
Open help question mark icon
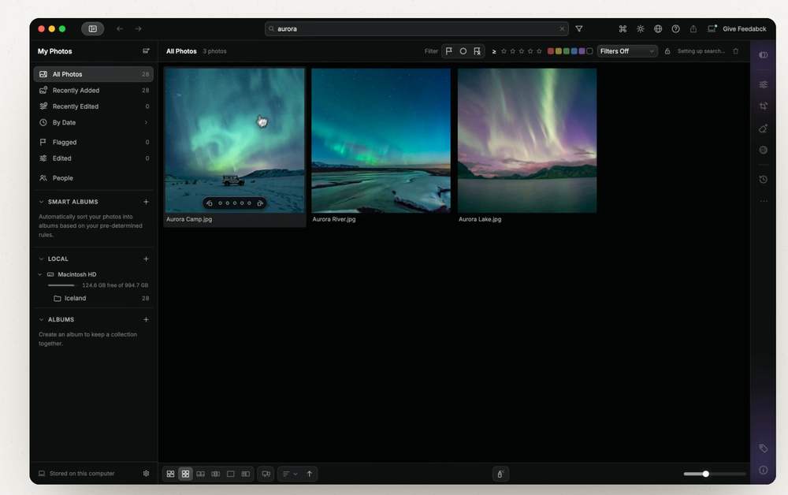(675, 29)
